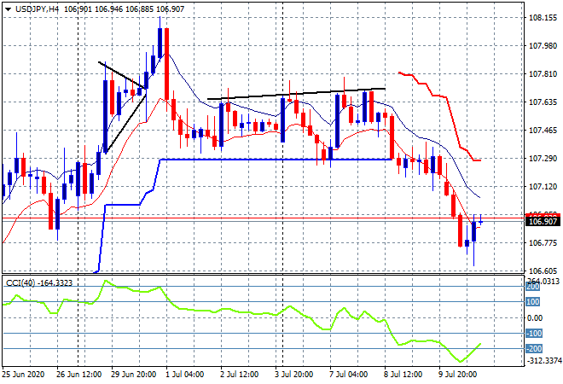Click the 108.155 price axis label
This screenshot has width=563, height=384.
click(x=543, y=18)
